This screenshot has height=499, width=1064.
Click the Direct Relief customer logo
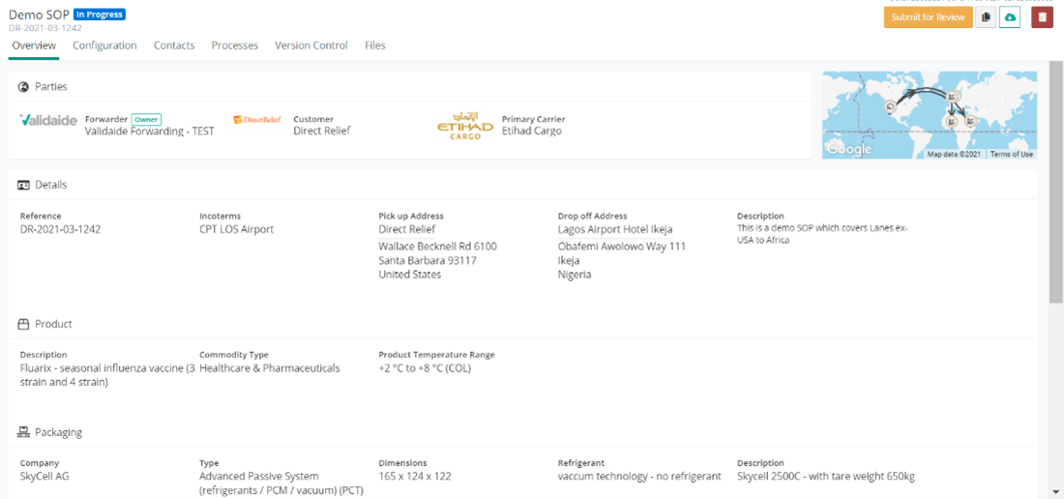pos(257,119)
